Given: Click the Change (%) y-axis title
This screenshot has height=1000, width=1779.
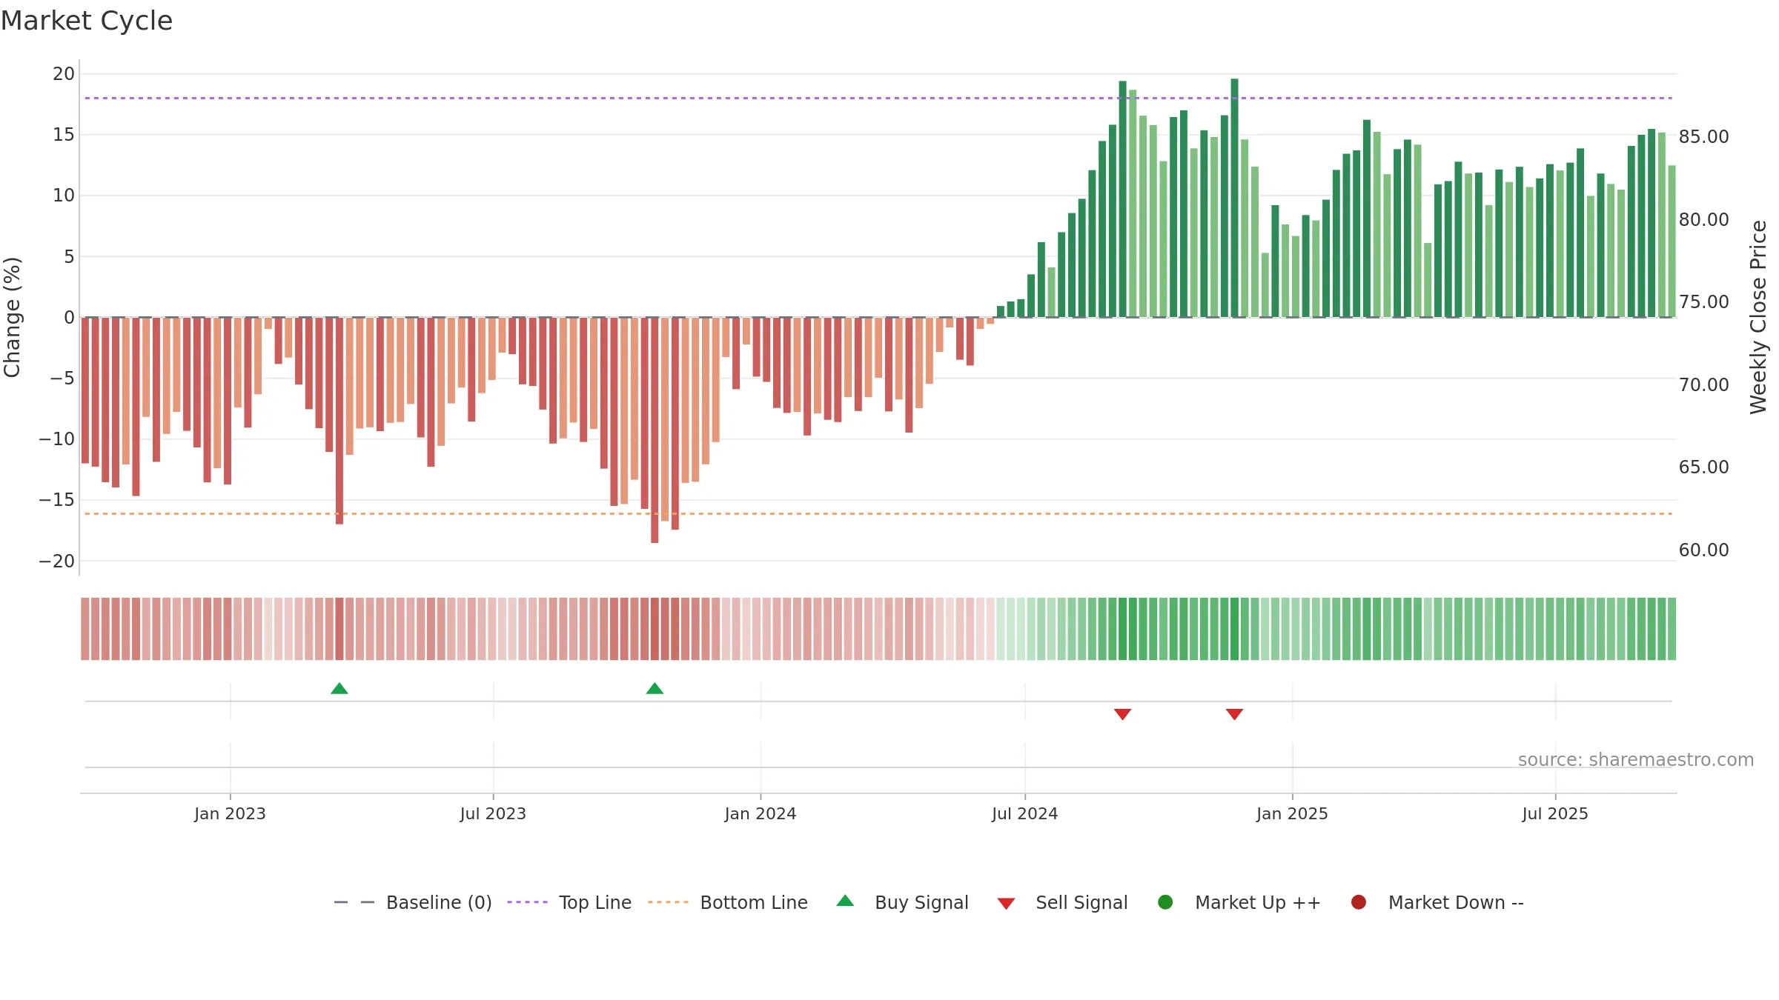Looking at the screenshot, I should [12, 317].
